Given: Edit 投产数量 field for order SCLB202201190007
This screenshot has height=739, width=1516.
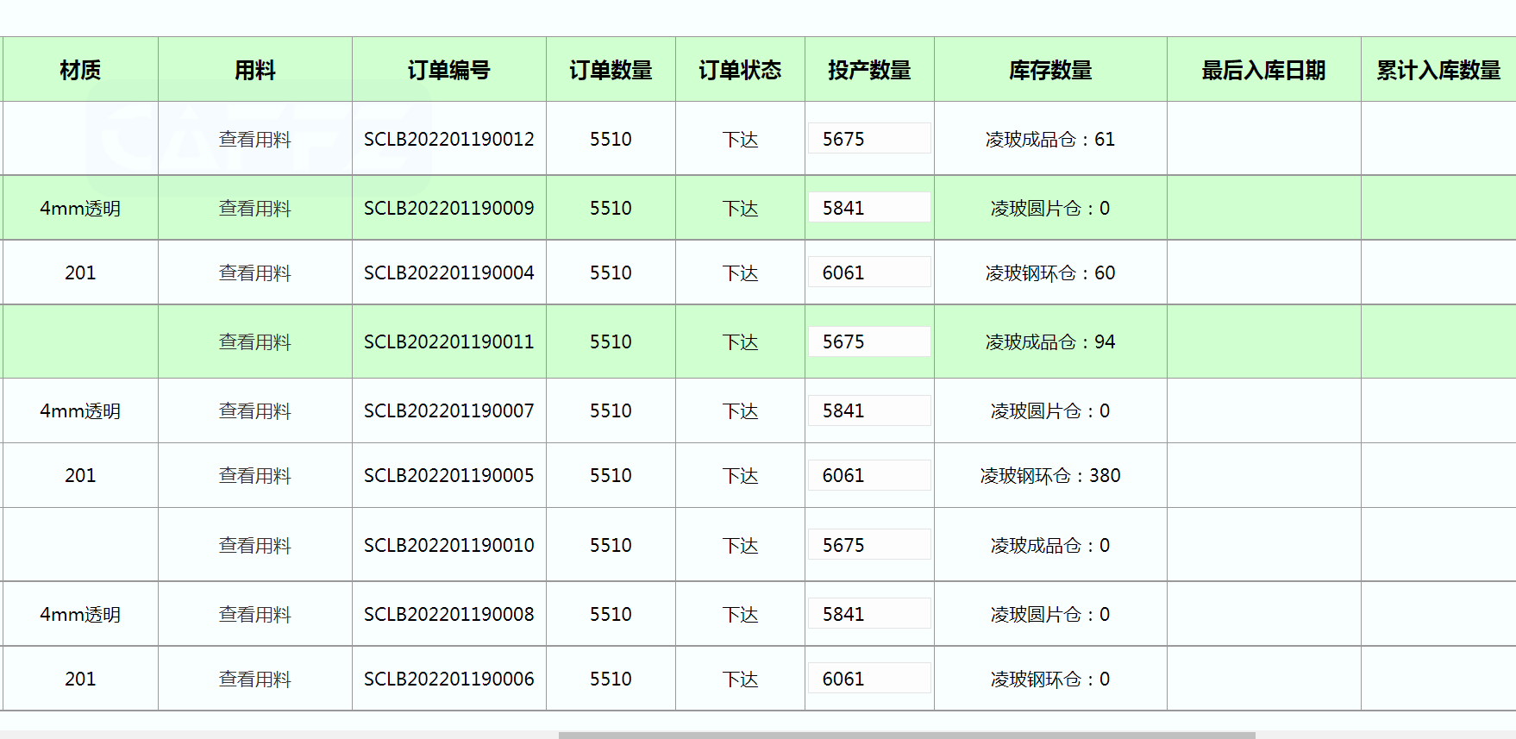Looking at the screenshot, I should pos(869,410).
